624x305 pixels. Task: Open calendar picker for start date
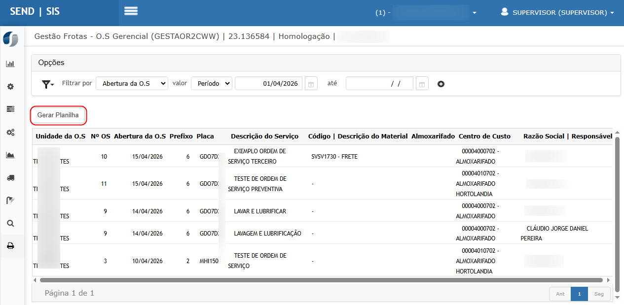(x=311, y=84)
